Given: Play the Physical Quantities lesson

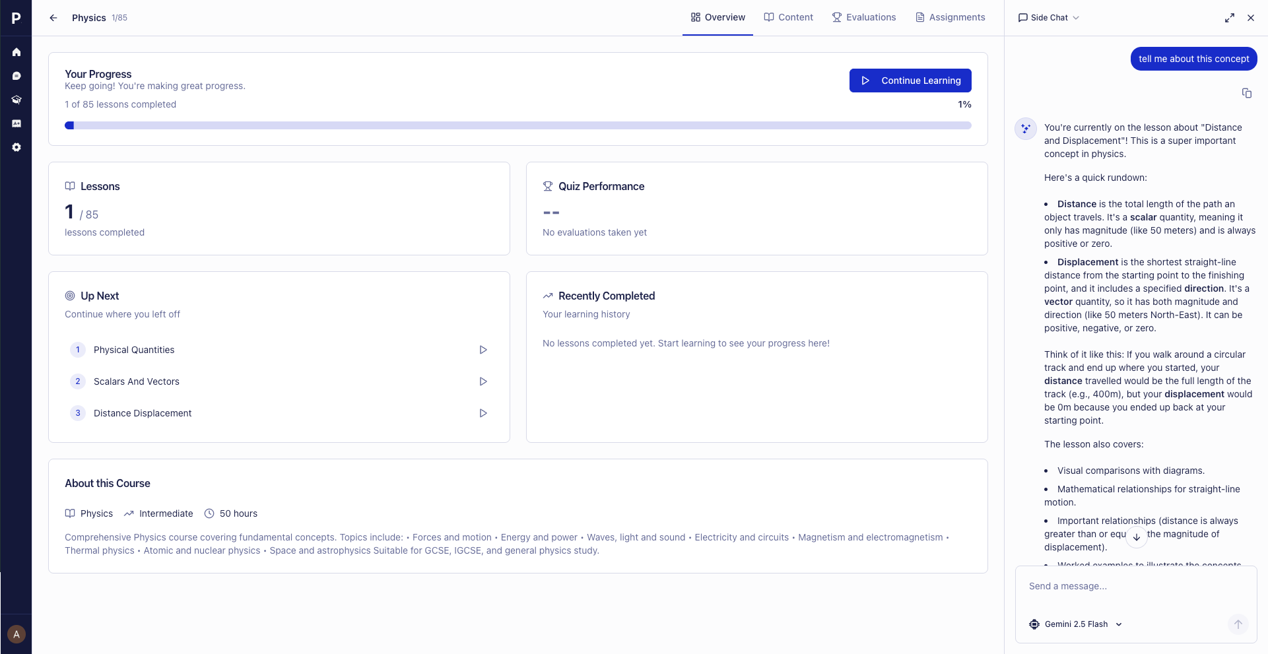Looking at the screenshot, I should pyautogui.click(x=483, y=350).
